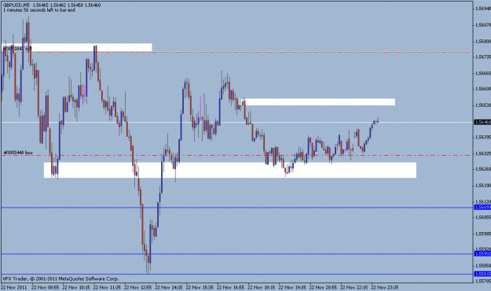Select the large white rectangle near 1.56260
The height and width of the screenshot is (291, 491).
[230, 170]
